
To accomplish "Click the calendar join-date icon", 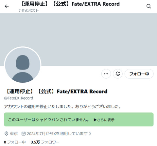I will tap(24, 134).
